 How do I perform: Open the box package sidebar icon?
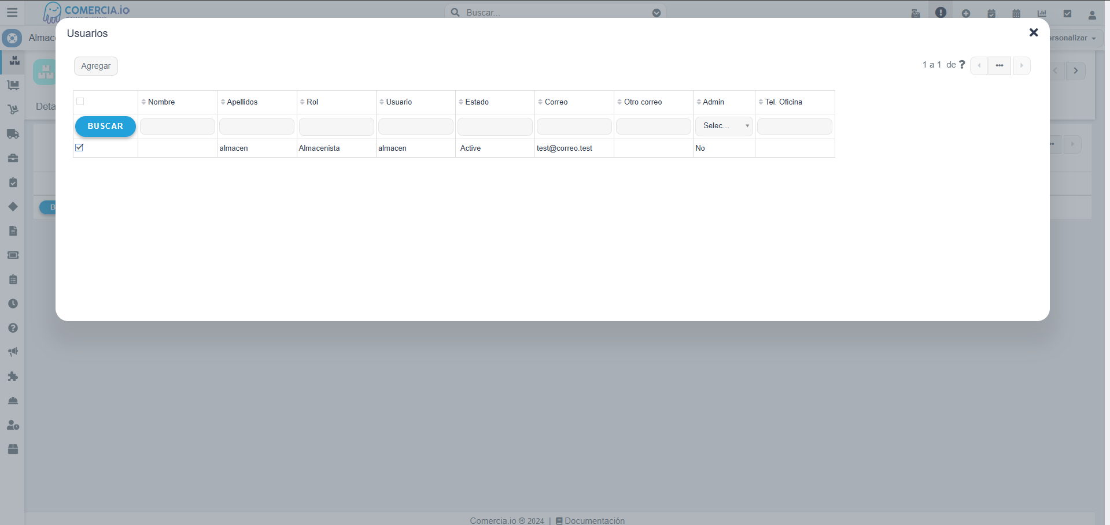point(13,449)
